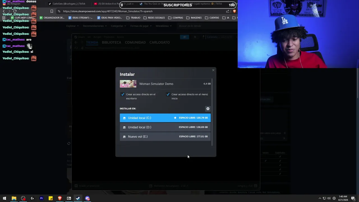
Task: Bookmark this page icon
Action: point(52,11)
